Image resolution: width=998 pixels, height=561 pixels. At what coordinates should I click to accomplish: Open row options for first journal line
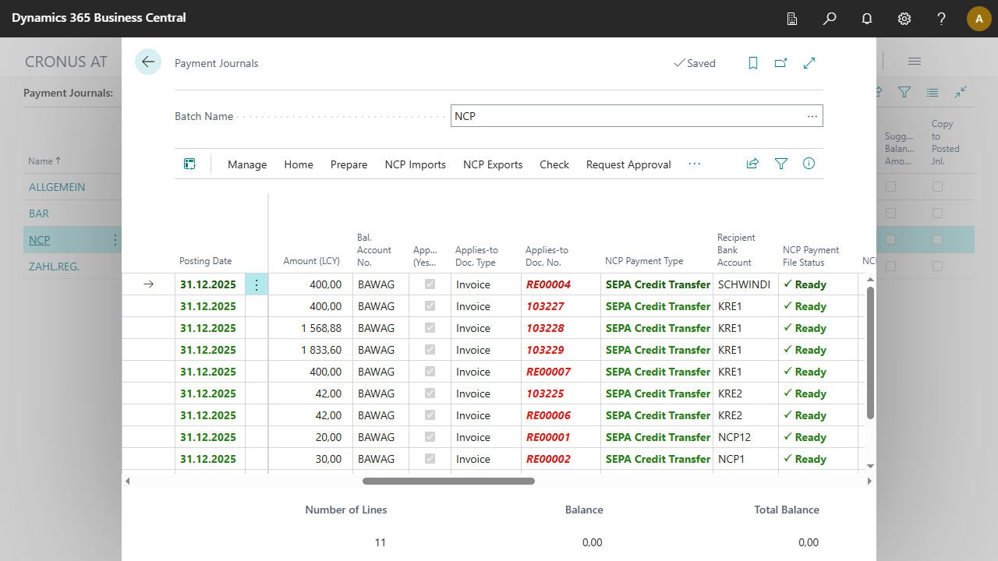pyautogui.click(x=257, y=284)
